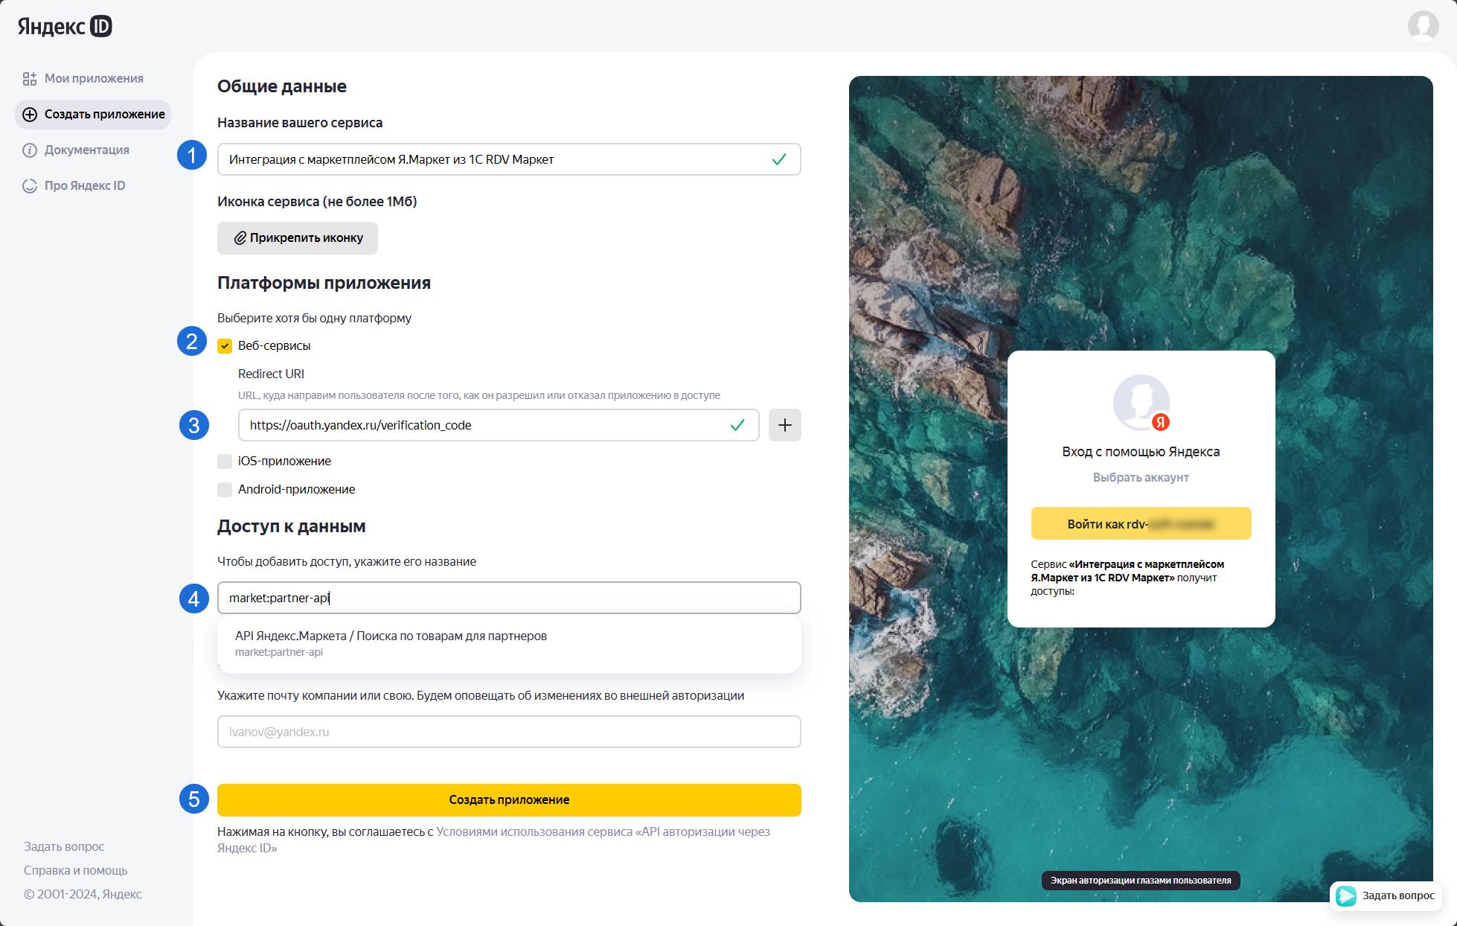Click the plus icon beside Создать приложение
This screenshot has height=926, width=1457.
click(30, 115)
